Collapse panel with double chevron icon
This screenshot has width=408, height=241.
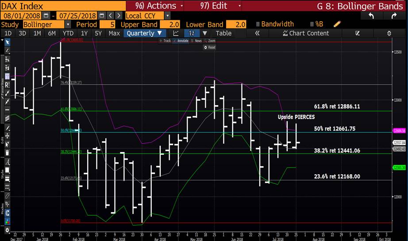click(x=258, y=33)
